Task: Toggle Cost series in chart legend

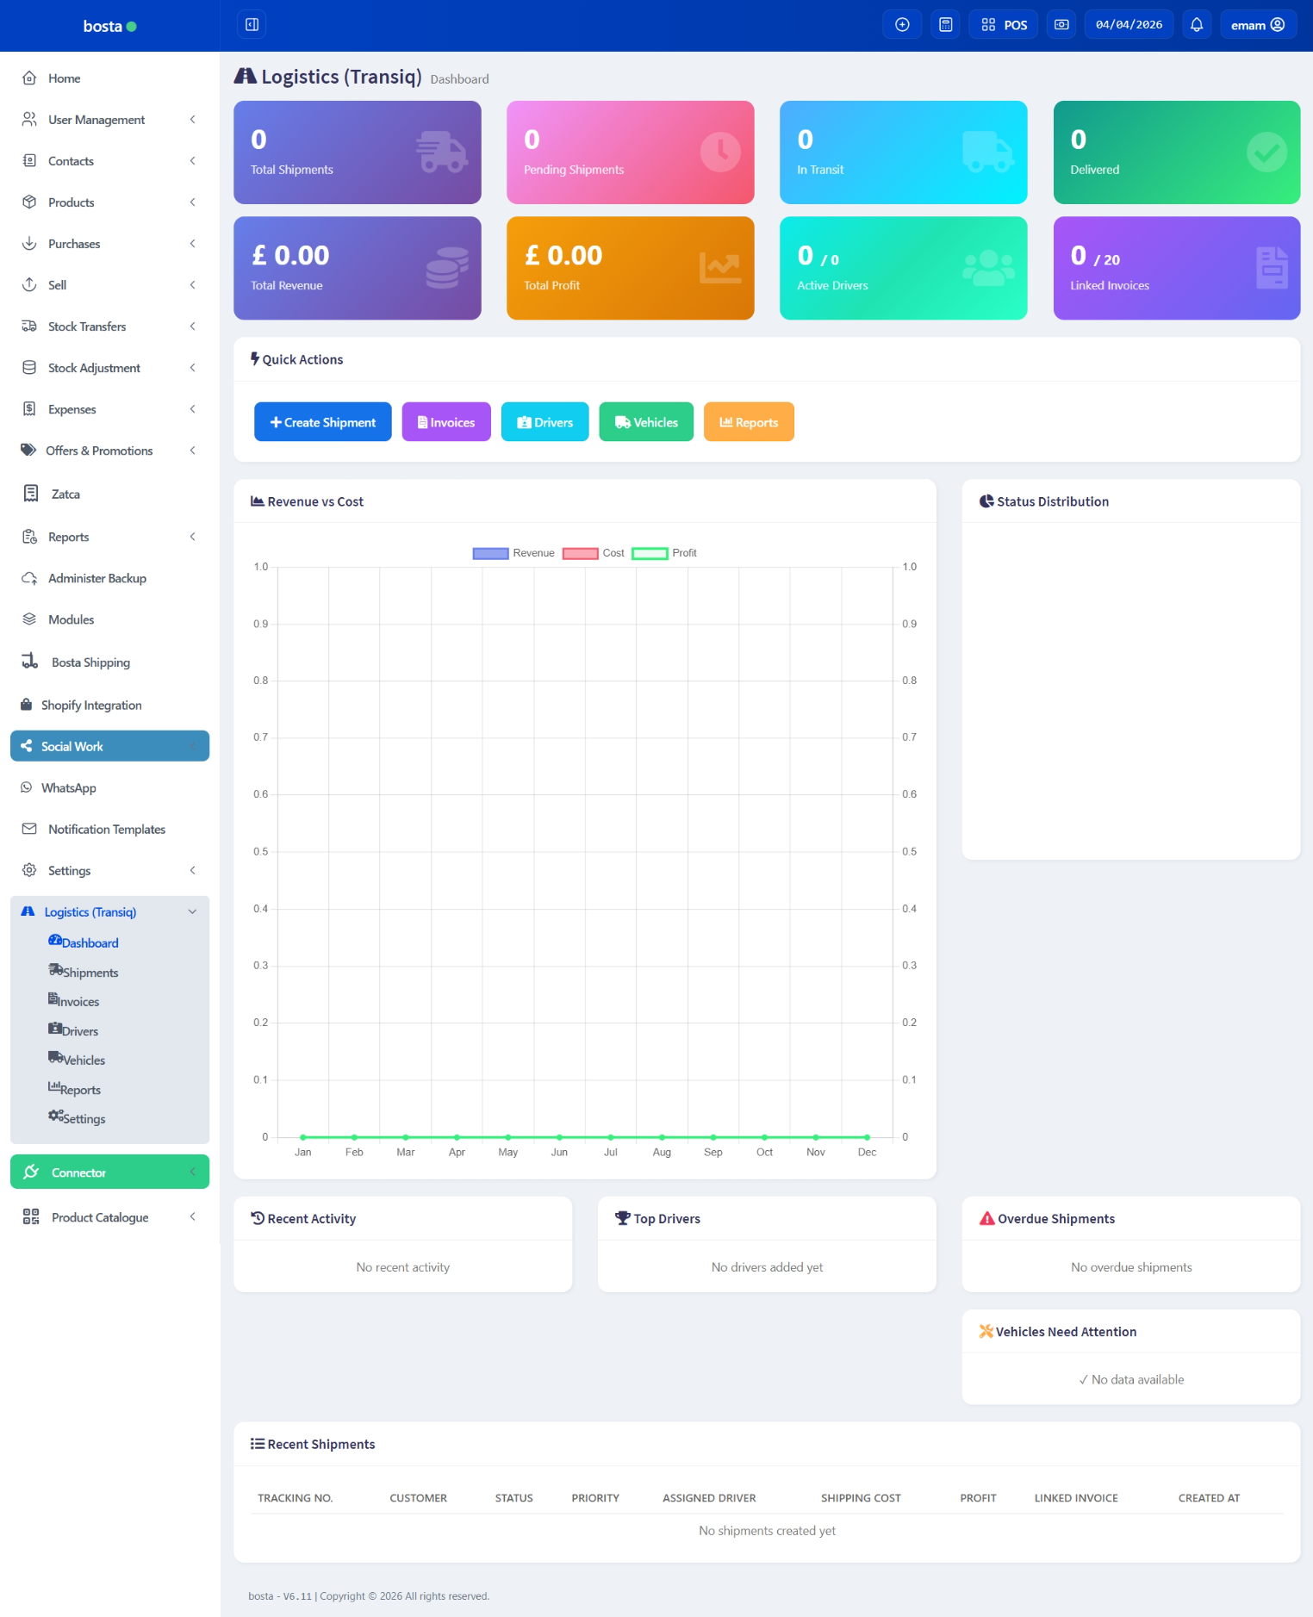Action: pos(594,553)
